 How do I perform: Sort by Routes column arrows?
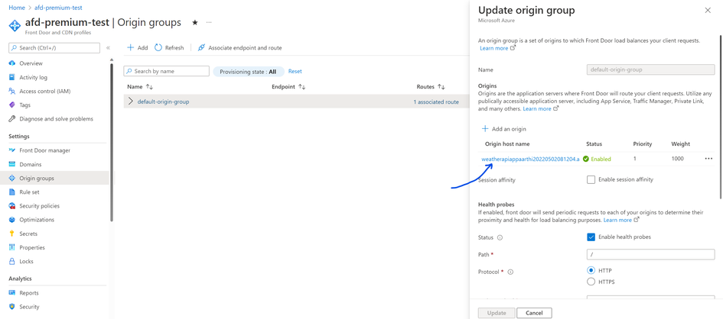[441, 86]
